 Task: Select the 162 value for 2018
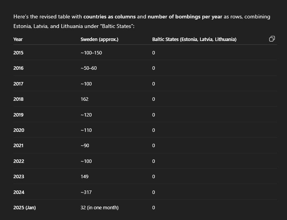(84, 99)
